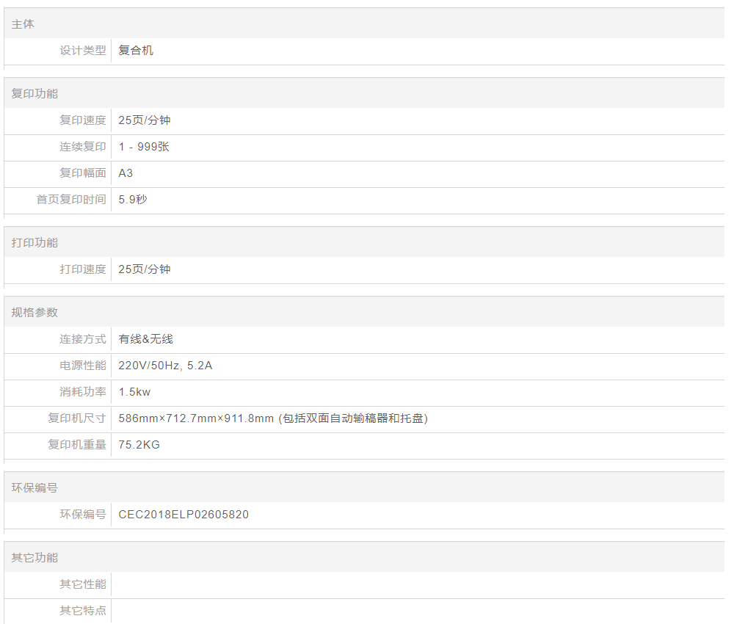Image resolution: width=737 pixels, height=624 pixels.
Task: Click the 打印功能 section header
Action: click(x=35, y=243)
